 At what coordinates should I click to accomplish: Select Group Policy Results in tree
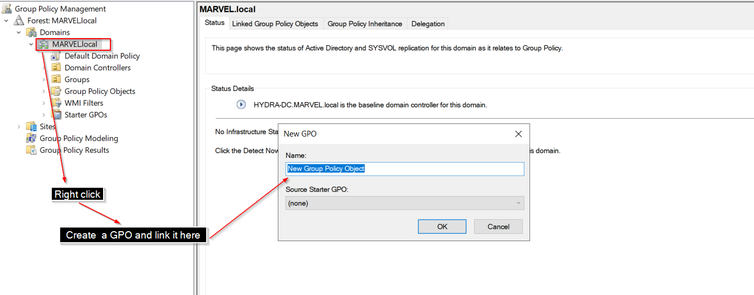point(74,150)
